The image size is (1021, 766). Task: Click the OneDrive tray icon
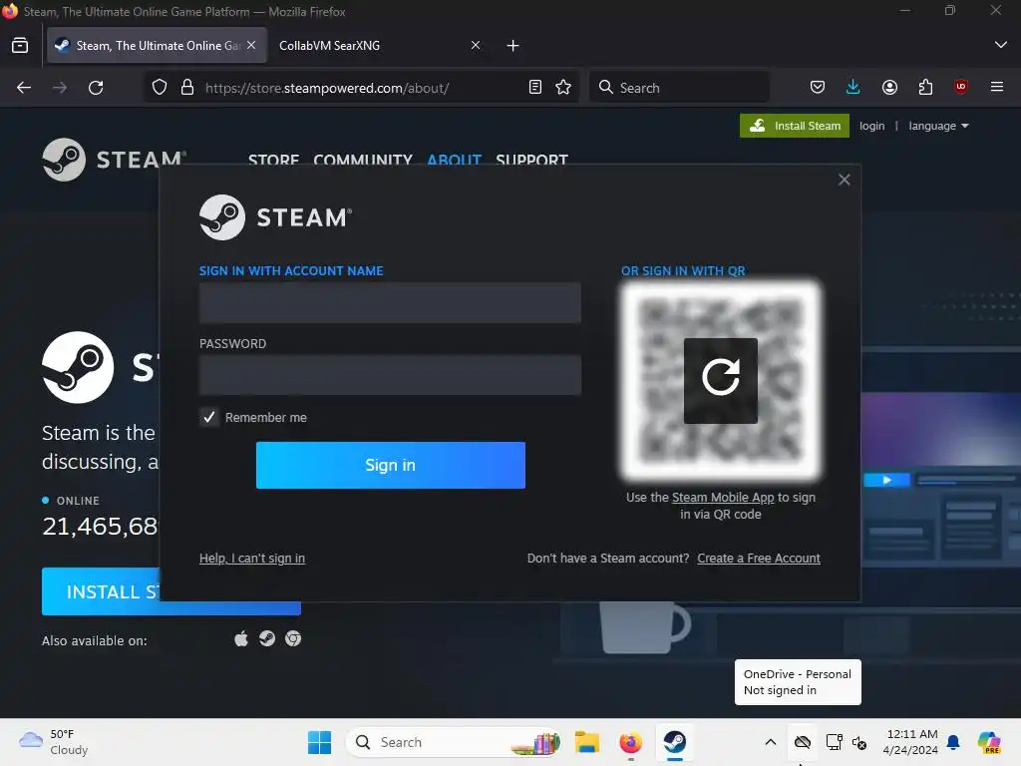click(803, 742)
